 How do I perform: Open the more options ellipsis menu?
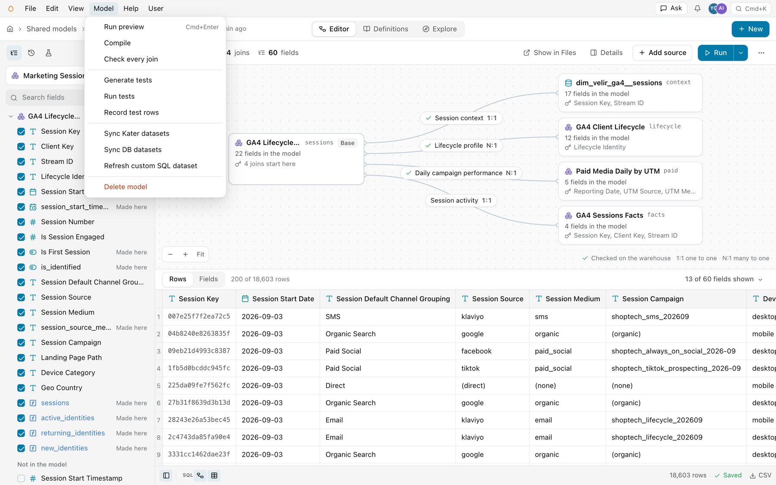(761, 53)
